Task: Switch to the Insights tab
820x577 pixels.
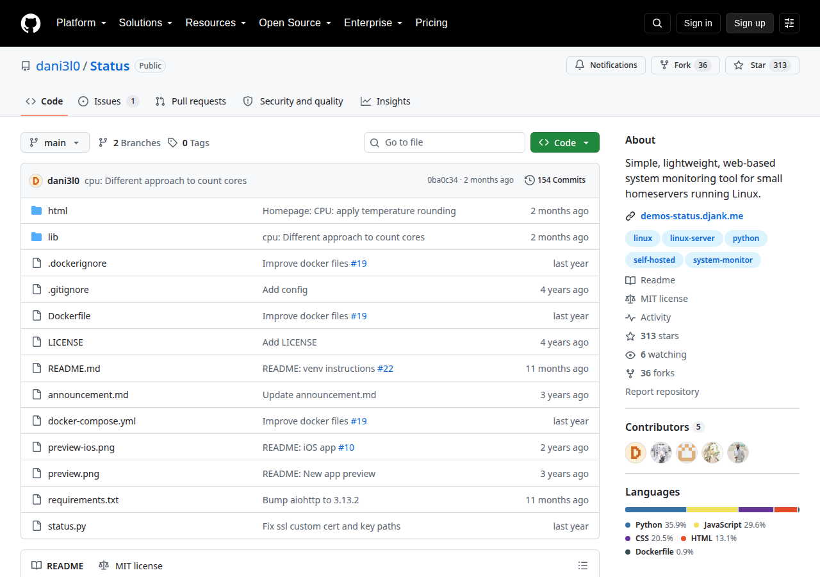Action: pos(386,101)
